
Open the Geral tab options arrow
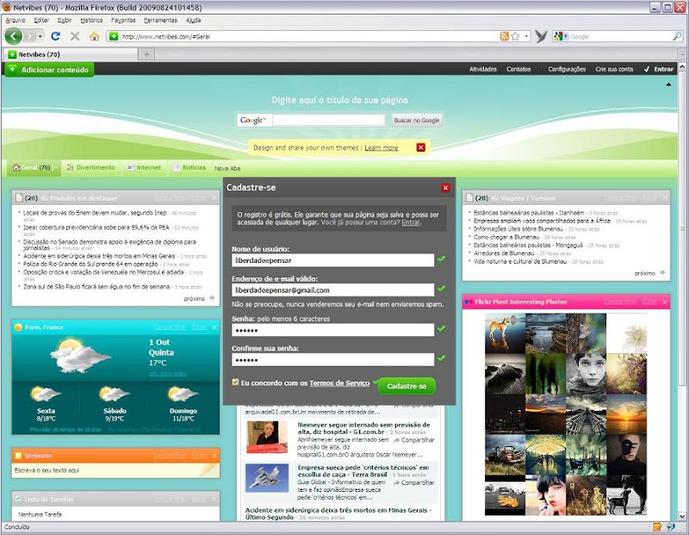tap(56, 167)
